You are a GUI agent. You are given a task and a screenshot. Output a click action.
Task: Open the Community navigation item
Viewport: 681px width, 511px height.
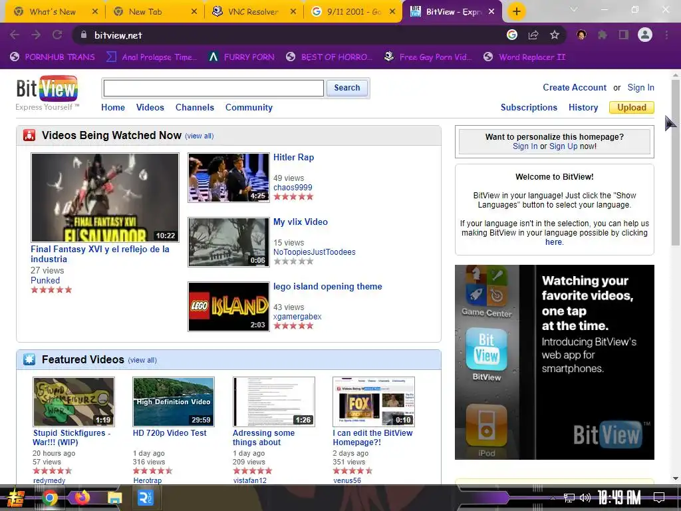point(249,107)
